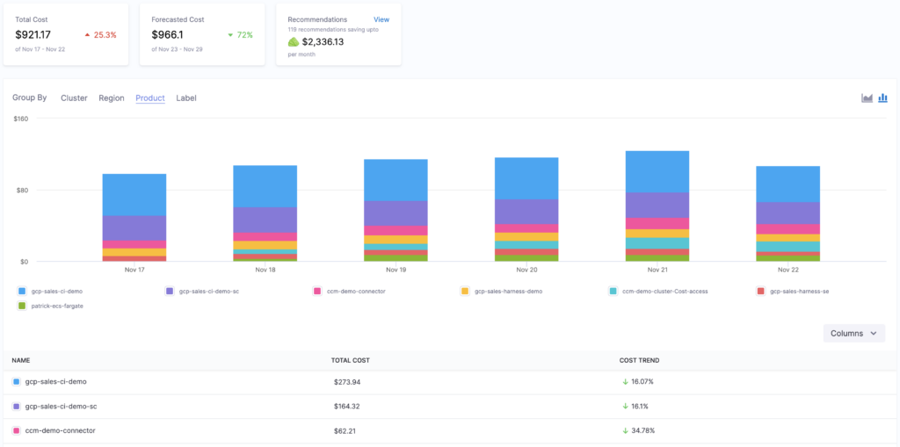Toggle gcp-sales-ci-demo-sc legend swatch
Screen dimensions: 900x447
pos(170,292)
